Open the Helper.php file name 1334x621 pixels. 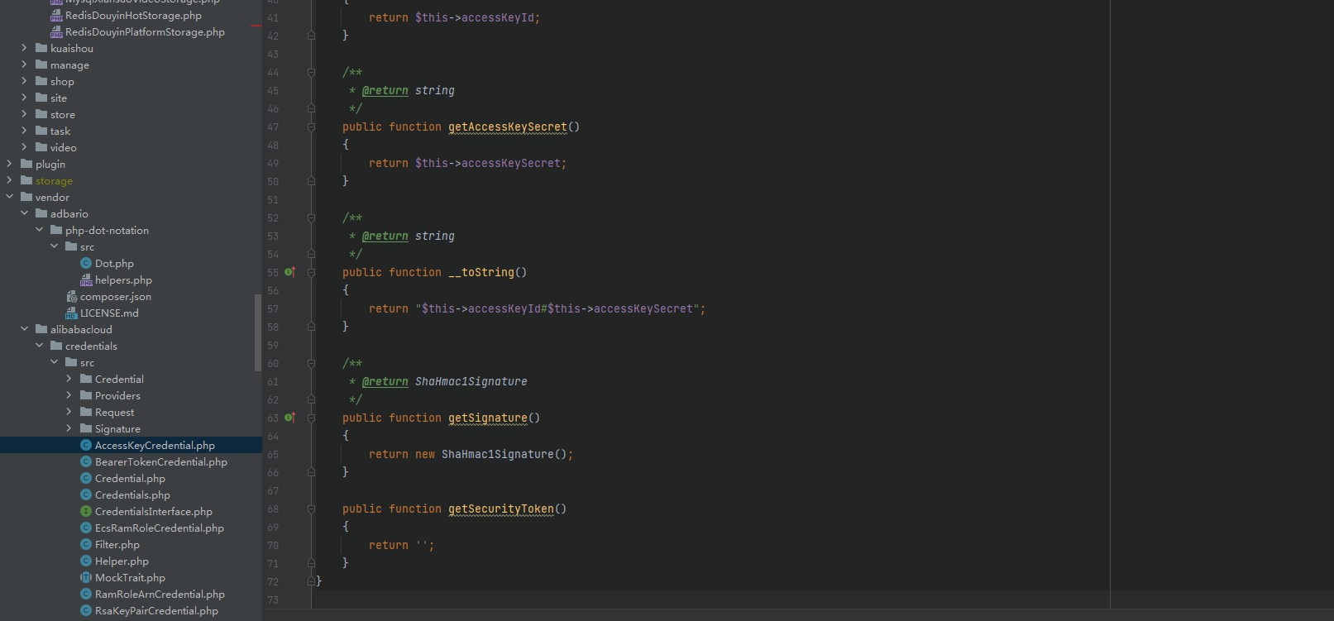(x=122, y=561)
